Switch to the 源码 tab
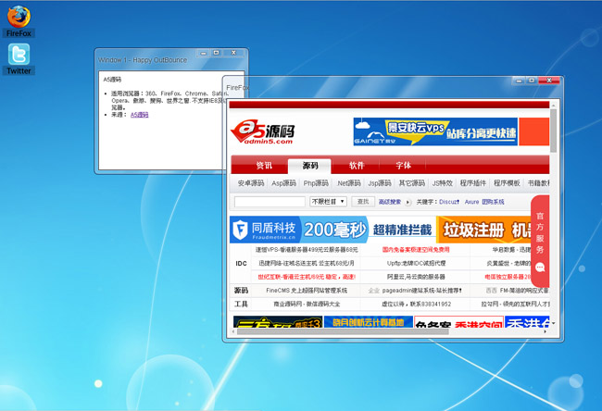This screenshot has height=411, width=602. [x=310, y=166]
